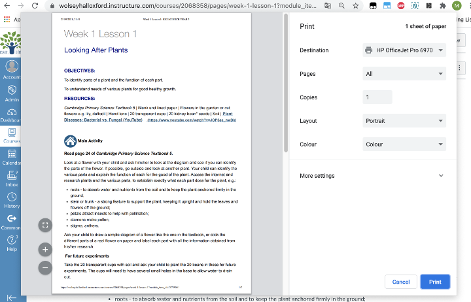
Task: Open the green M profile avatar
Action: 457,5
